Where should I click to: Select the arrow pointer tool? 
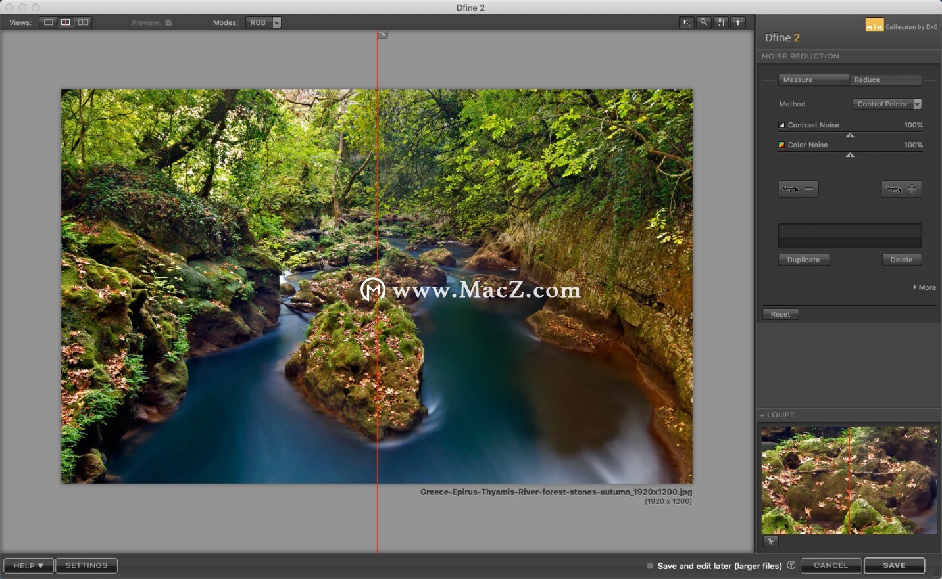(687, 22)
